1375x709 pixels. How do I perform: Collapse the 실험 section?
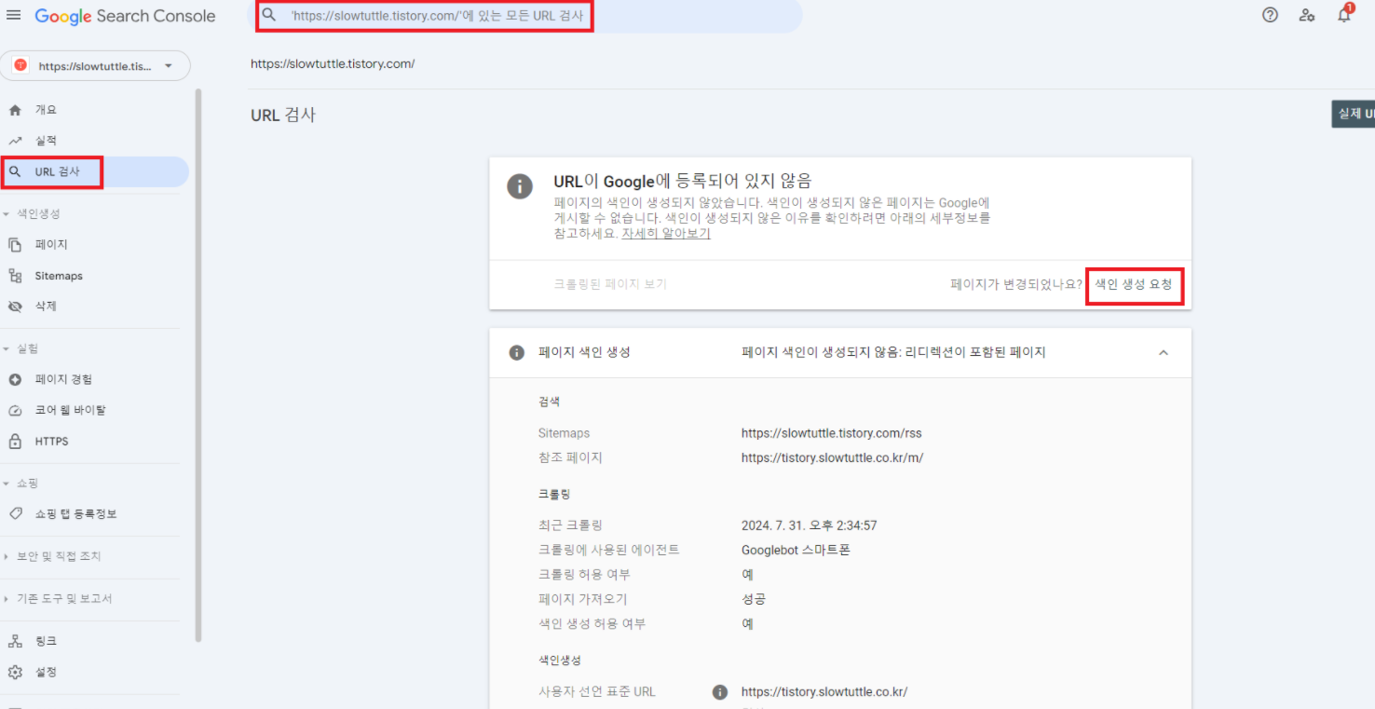click(21, 348)
